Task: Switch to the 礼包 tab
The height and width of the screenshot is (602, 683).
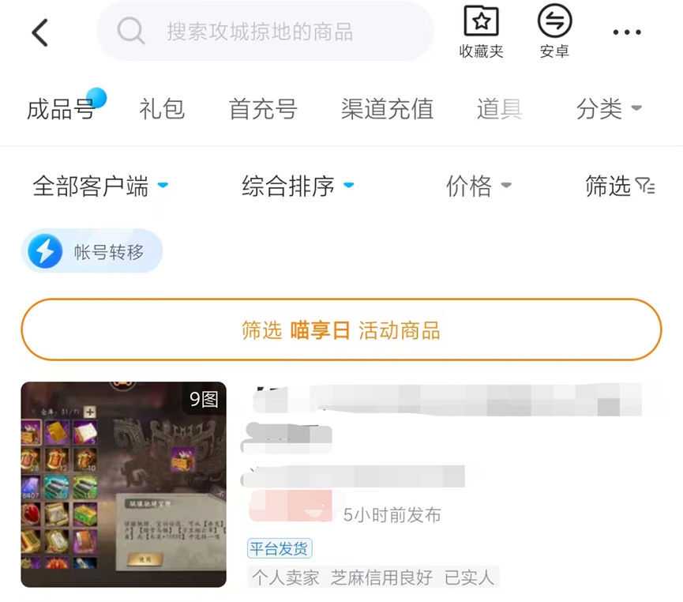Action: pos(162,109)
